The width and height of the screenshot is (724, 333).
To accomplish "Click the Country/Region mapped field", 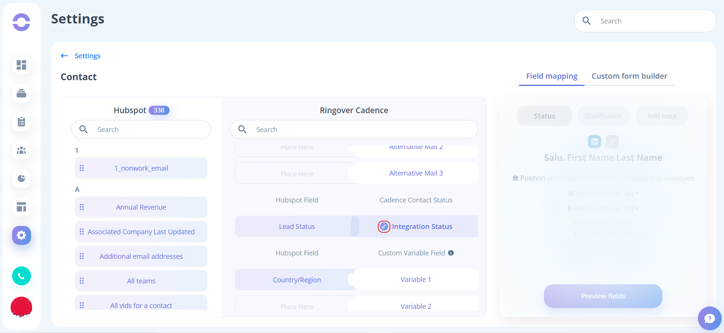I will [297, 280].
